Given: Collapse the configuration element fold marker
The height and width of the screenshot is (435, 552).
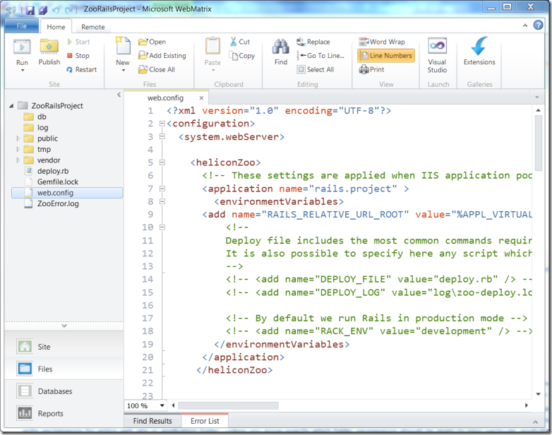Looking at the screenshot, I should coord(162,124).
